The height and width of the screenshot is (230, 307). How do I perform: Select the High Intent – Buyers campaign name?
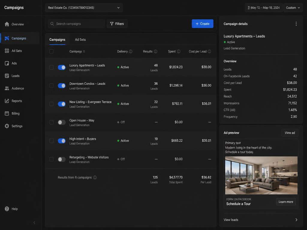click(83, 139)
